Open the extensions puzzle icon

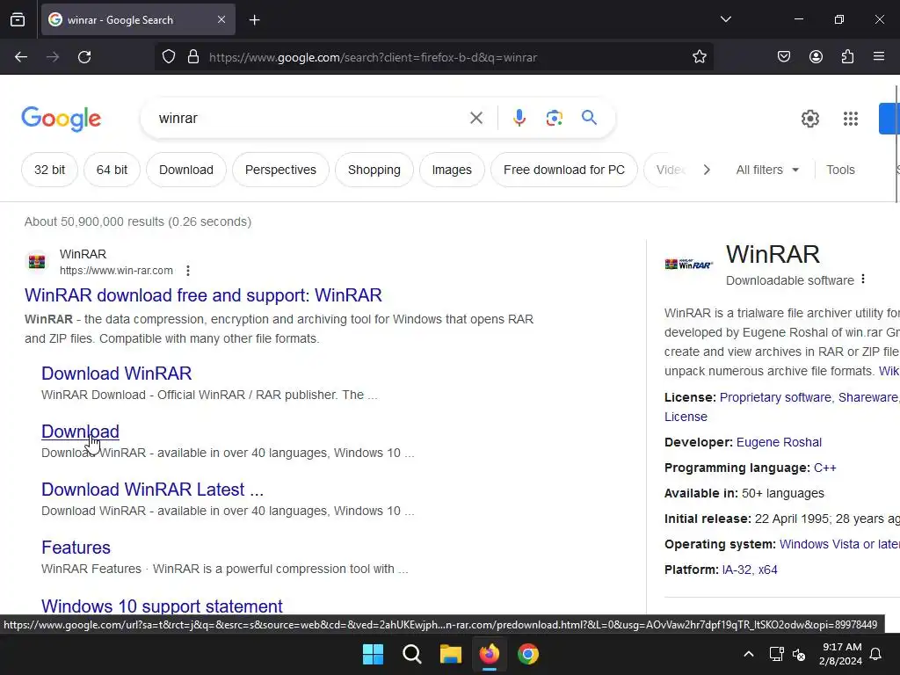pyautogui.click(x=847, y=57)
